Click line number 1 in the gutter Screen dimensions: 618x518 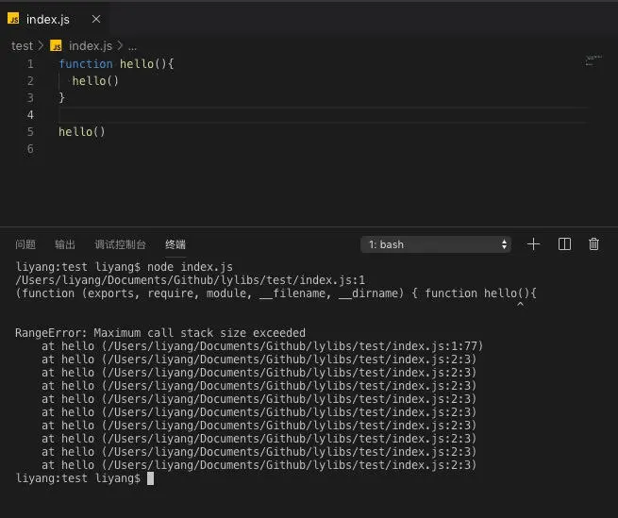click(30, 64)
